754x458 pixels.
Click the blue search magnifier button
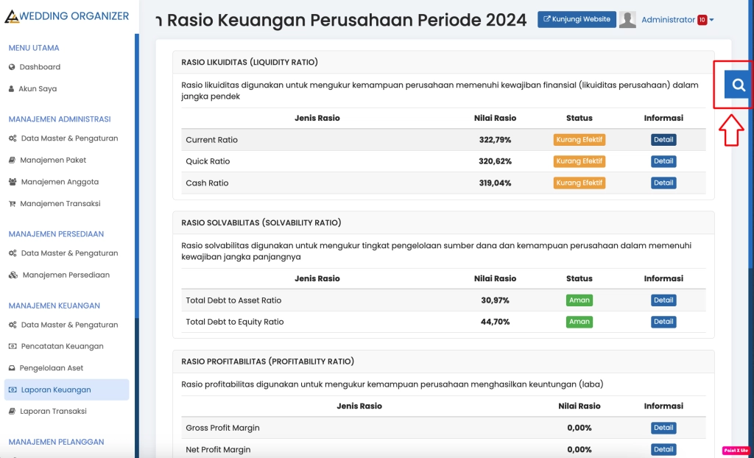pyautogui.click(x=738, y=85)
